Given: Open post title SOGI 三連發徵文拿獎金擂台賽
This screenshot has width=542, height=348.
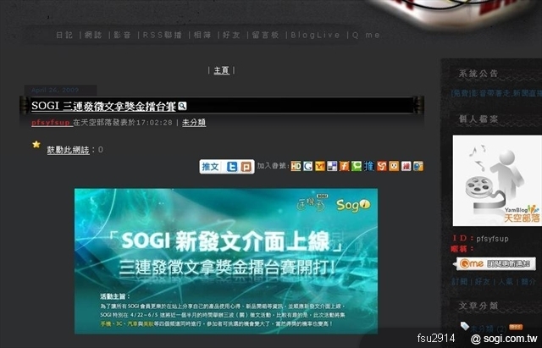Looking at the screenshot, I should tap(103, 106).
